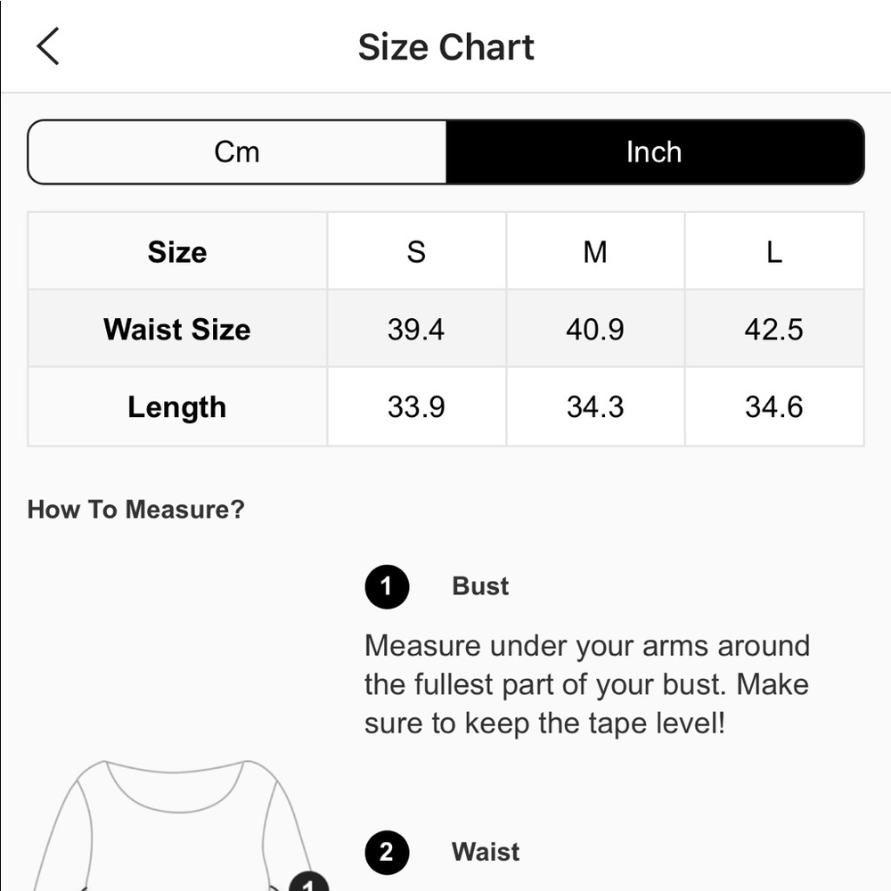Click the 42.5 waist measurement cell
Viewport: 891px width, 891px height.
click(773, 330)
